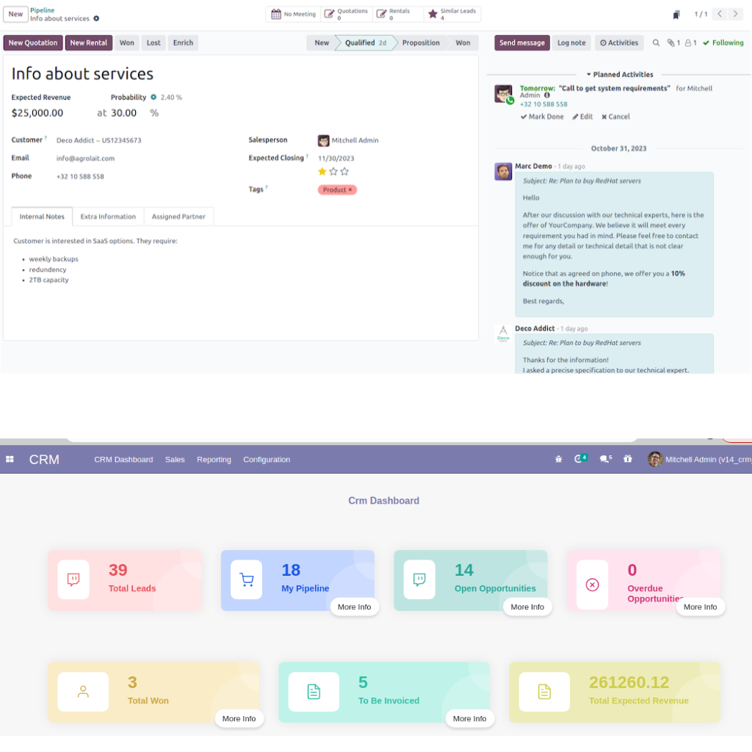752x752 pixels.
Task: Click the bug debug icon in navbar
Action: point(559,460)
